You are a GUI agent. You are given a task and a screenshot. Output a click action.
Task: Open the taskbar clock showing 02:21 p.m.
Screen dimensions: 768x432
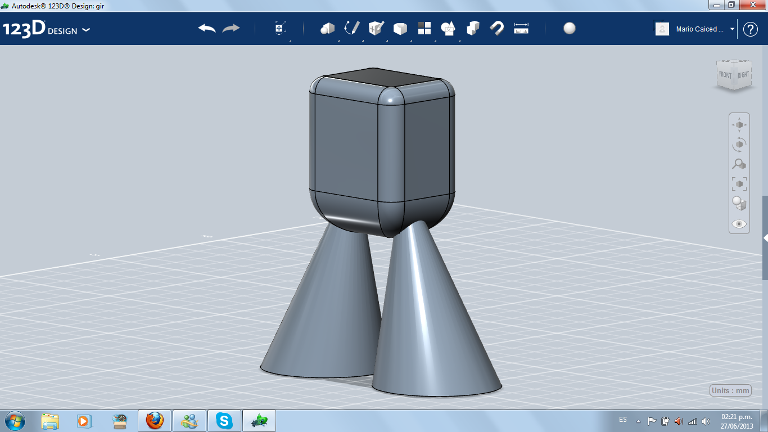[737, 421]
